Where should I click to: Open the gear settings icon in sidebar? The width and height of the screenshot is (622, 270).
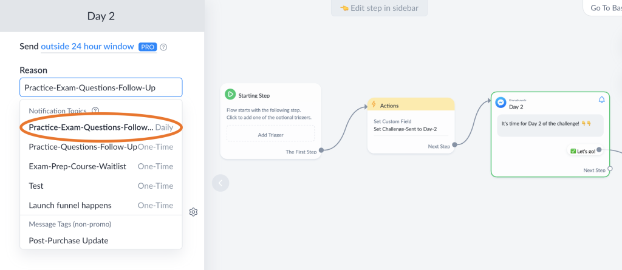coord(193,212)
